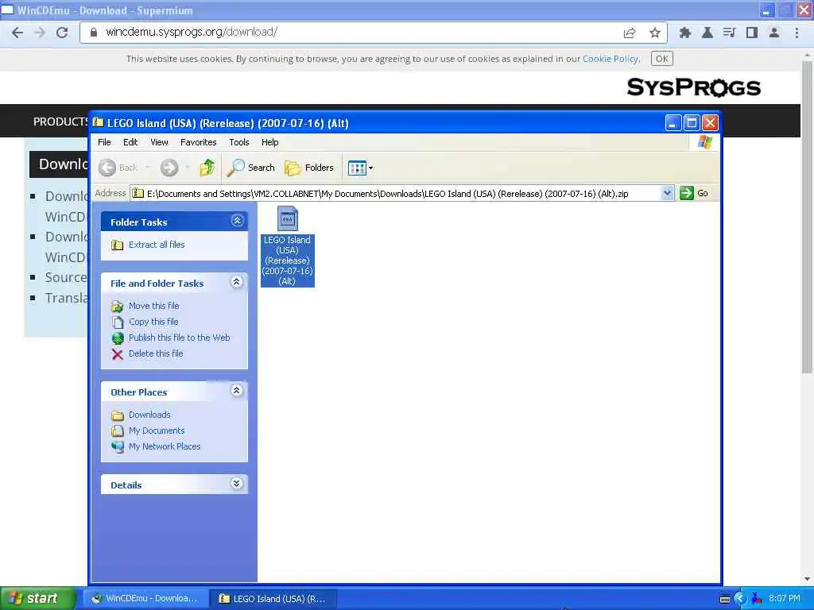This screenshot has width=814, height=610.
Task: Open Search in the Explorer toolbar
Action: (x=251, y=168)
